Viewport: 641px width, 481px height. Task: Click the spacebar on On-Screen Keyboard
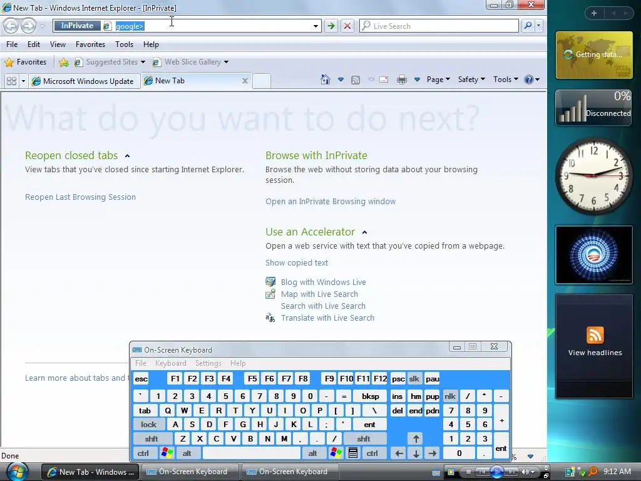tap(252, 453)
